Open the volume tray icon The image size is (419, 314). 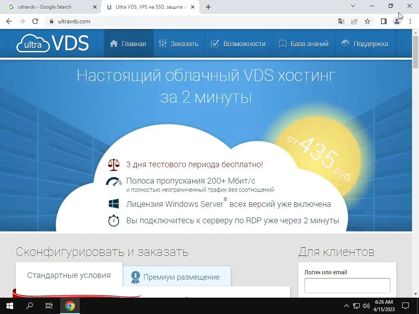(x=366, y=306)
